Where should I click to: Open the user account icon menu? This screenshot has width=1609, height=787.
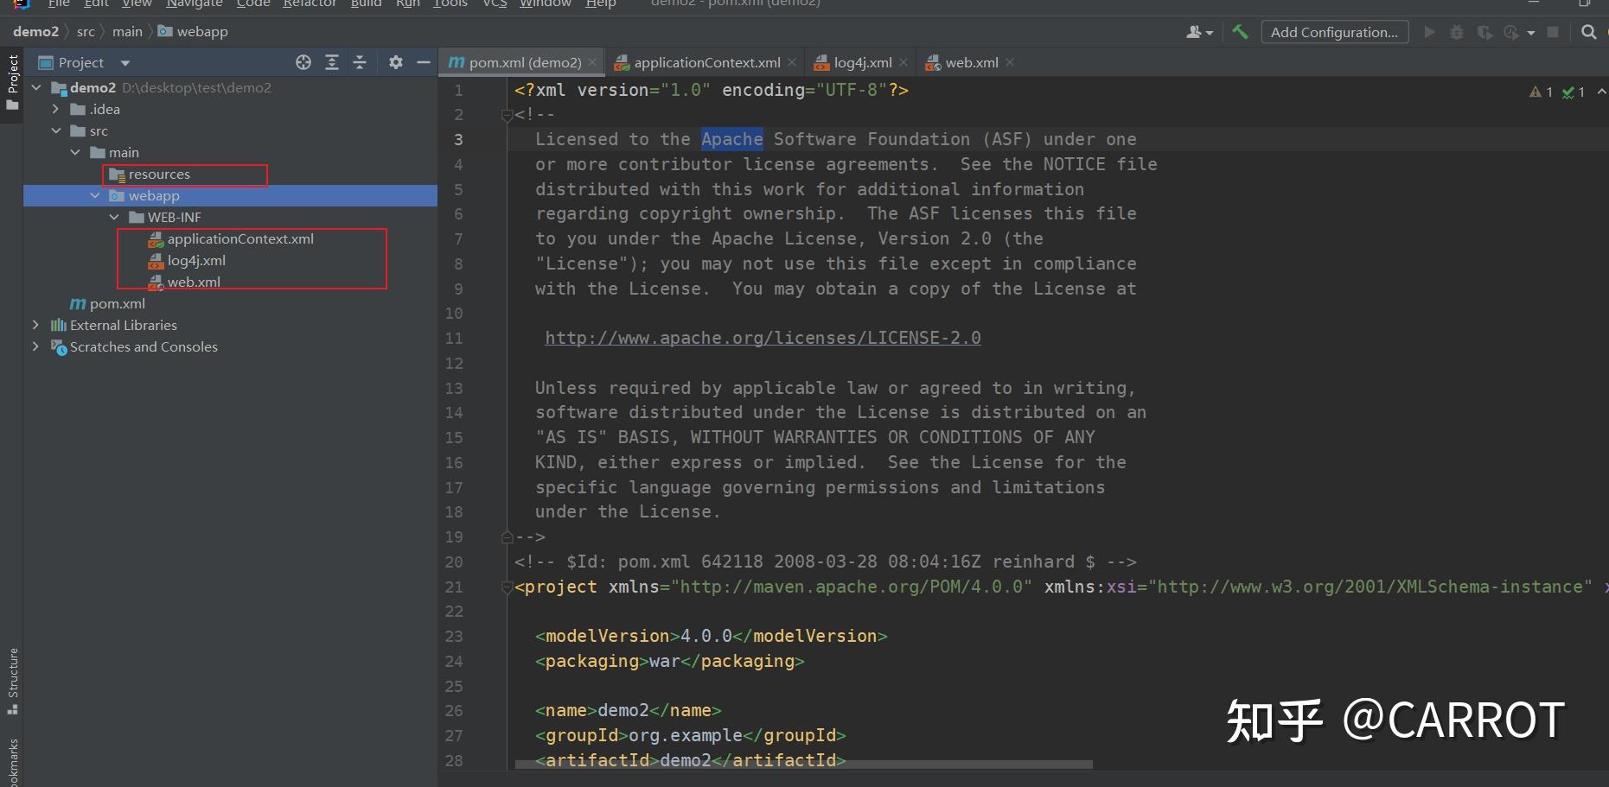coord(1198,32)
